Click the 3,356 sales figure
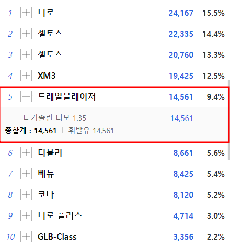Image resolution: width=230 pixels, height=248 pixels. pos(183,237)
